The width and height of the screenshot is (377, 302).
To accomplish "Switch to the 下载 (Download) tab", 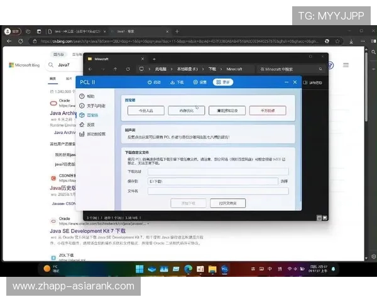I will (177, 82).
